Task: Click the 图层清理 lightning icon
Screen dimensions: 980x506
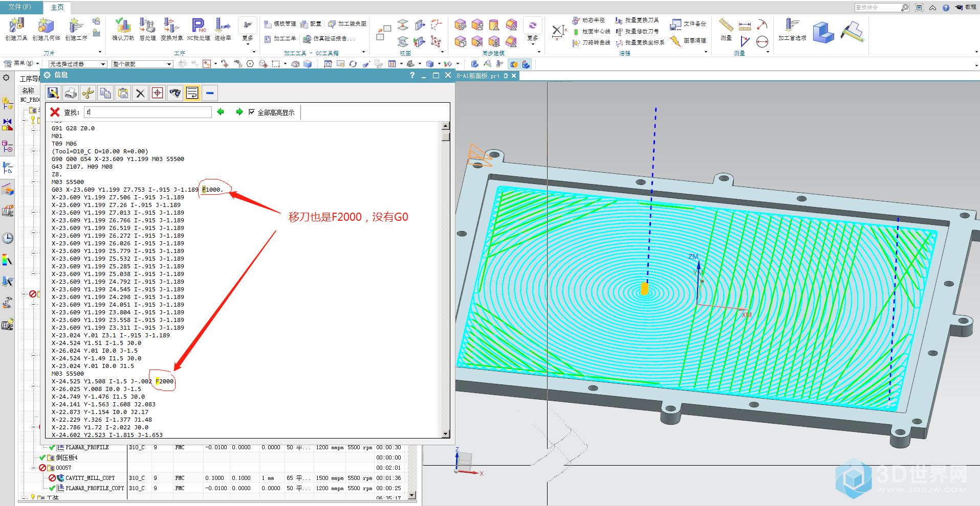Action: coord(676,41)
